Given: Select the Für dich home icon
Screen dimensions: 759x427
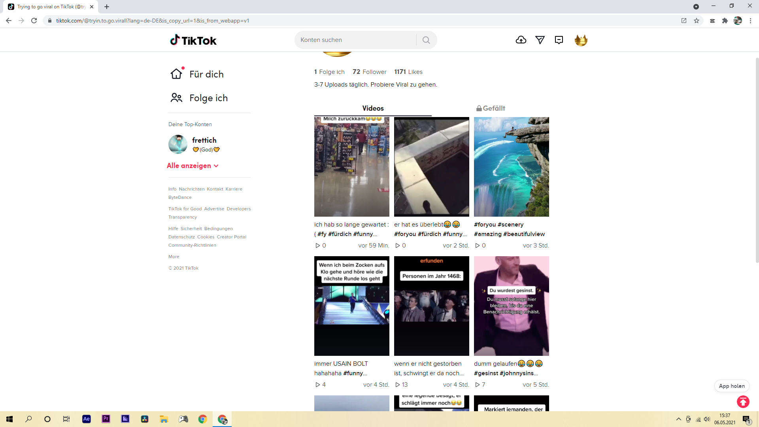Looking at the screenshot, I should coord(176,74).
